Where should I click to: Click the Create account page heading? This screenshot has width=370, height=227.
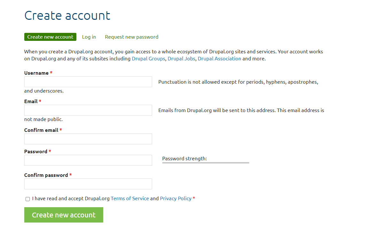(67, 15)
